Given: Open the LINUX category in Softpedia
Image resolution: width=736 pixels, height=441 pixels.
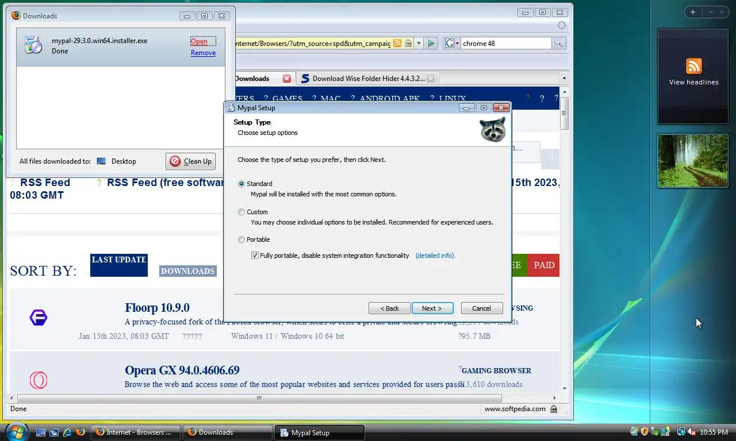Looking at the screenshot, I should (452, 99).
